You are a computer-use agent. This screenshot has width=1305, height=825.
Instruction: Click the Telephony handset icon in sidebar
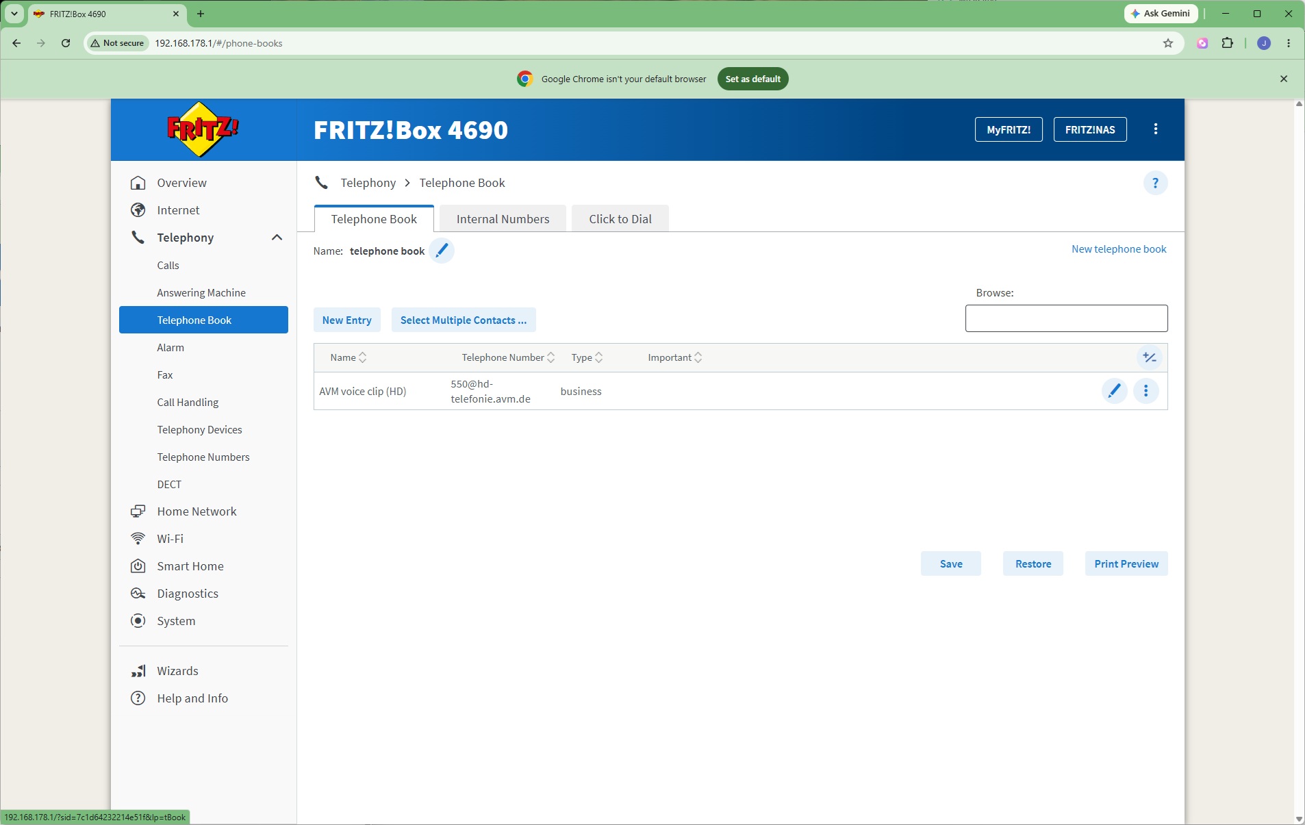click(x=138, y=238)
